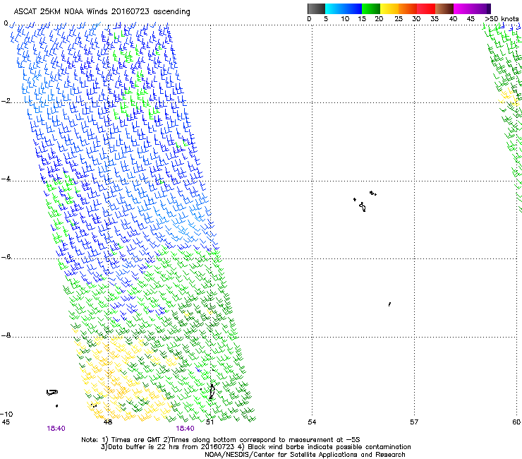
Task: Click the note 'Data buffer is 22 hrs' line
Action: coord(255,447)
